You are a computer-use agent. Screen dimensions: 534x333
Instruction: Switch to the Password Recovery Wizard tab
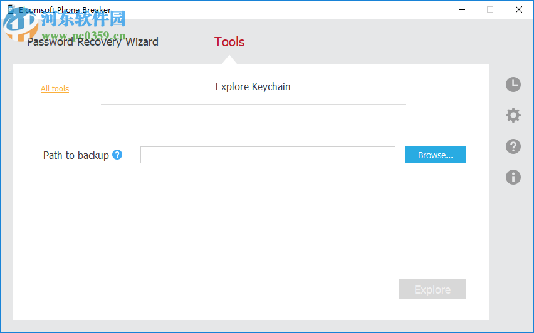pyautogui.click(x=93, y=42)
